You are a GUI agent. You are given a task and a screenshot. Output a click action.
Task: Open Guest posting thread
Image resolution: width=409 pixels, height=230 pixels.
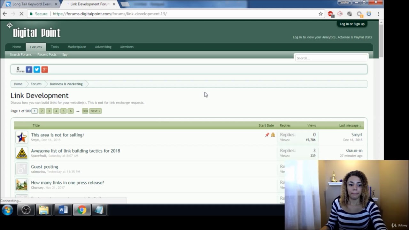click(44, 167)
